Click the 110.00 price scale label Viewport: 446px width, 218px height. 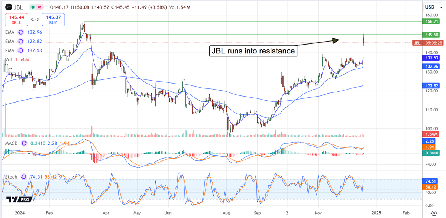(x=432, y=110)
